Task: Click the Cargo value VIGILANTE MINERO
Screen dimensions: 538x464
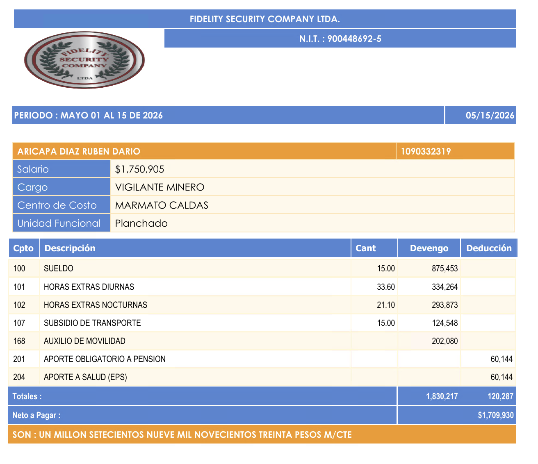Action: tap(312, 187)
